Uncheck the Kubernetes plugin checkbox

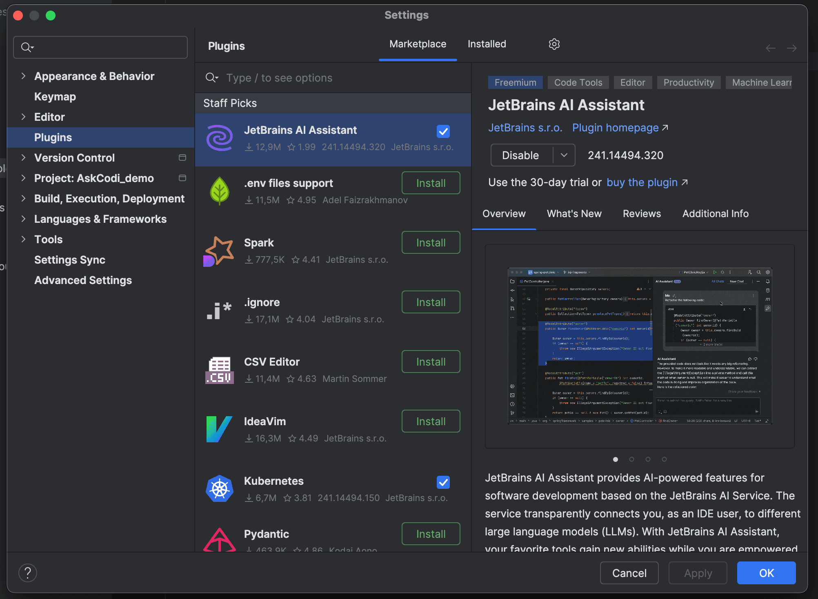(x=443, y=482)
